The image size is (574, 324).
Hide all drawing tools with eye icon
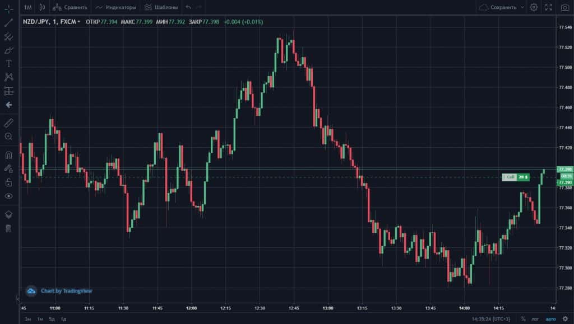(8, 196)
